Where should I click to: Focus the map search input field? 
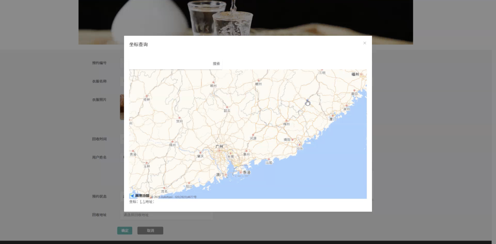pyautogui.click(x=170, y=63)
